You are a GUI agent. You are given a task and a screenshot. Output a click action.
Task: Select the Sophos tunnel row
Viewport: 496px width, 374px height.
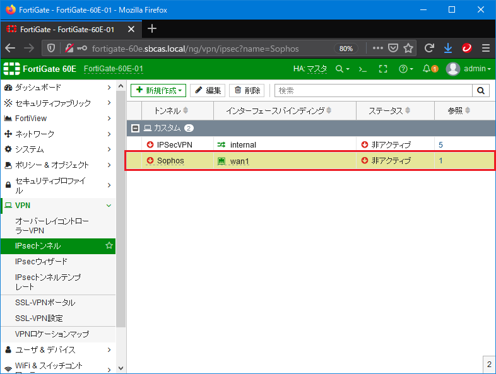click(310, 161)
